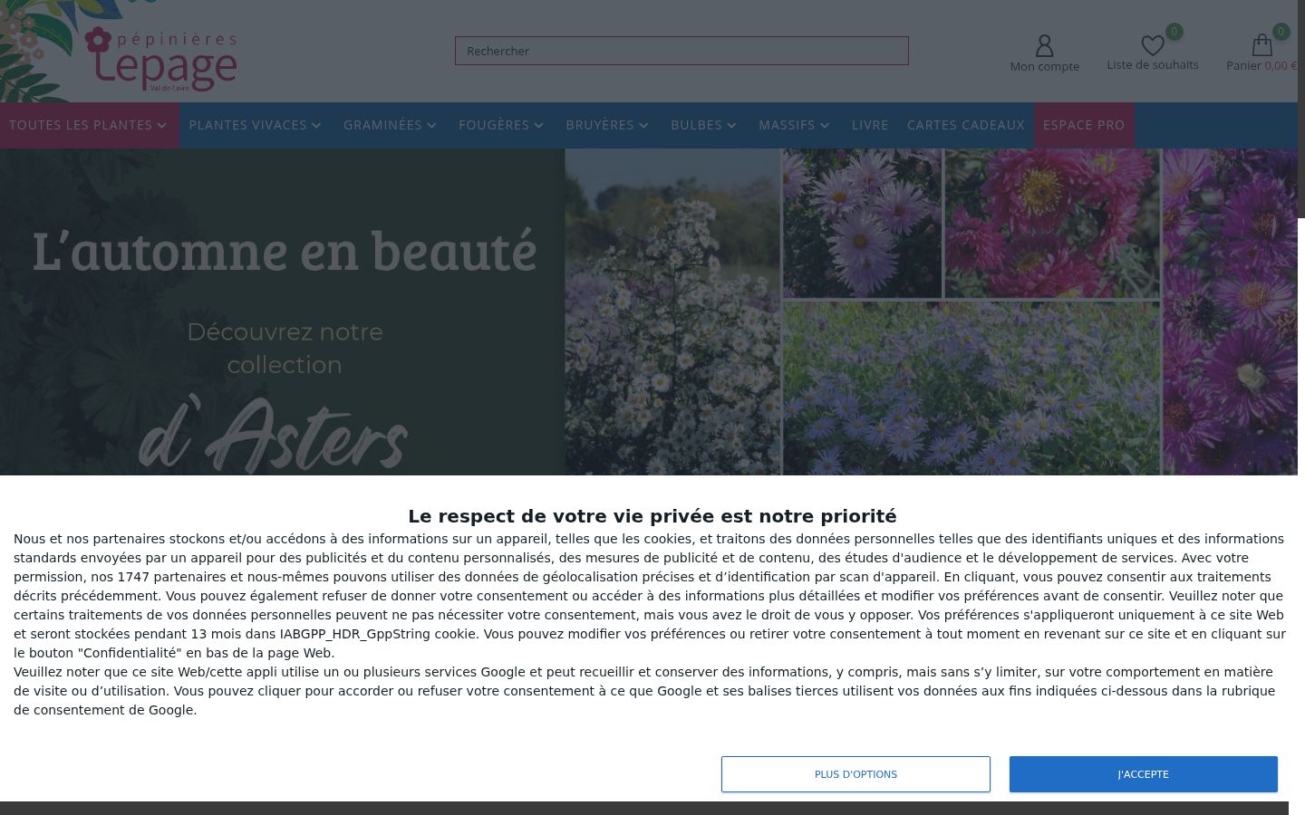
Task: Expand the Toutes les plantes menu chevron
Action: point(161,125)
